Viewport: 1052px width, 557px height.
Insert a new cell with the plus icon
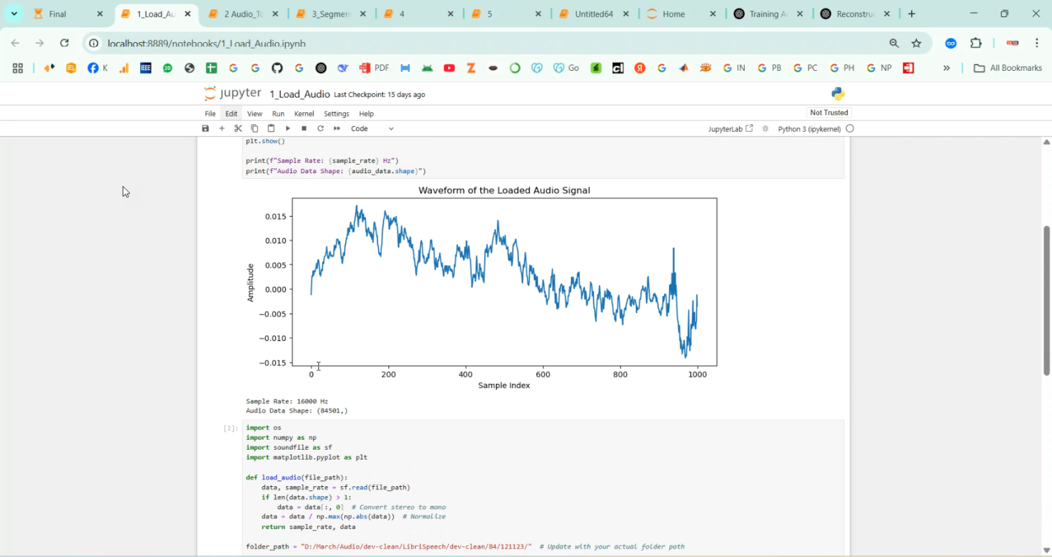[222, 128]
